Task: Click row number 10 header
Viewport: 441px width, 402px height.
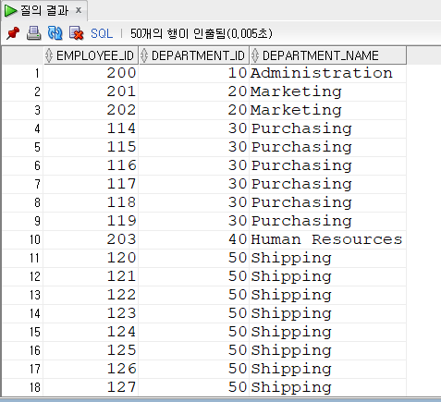Action: (23, 239)
